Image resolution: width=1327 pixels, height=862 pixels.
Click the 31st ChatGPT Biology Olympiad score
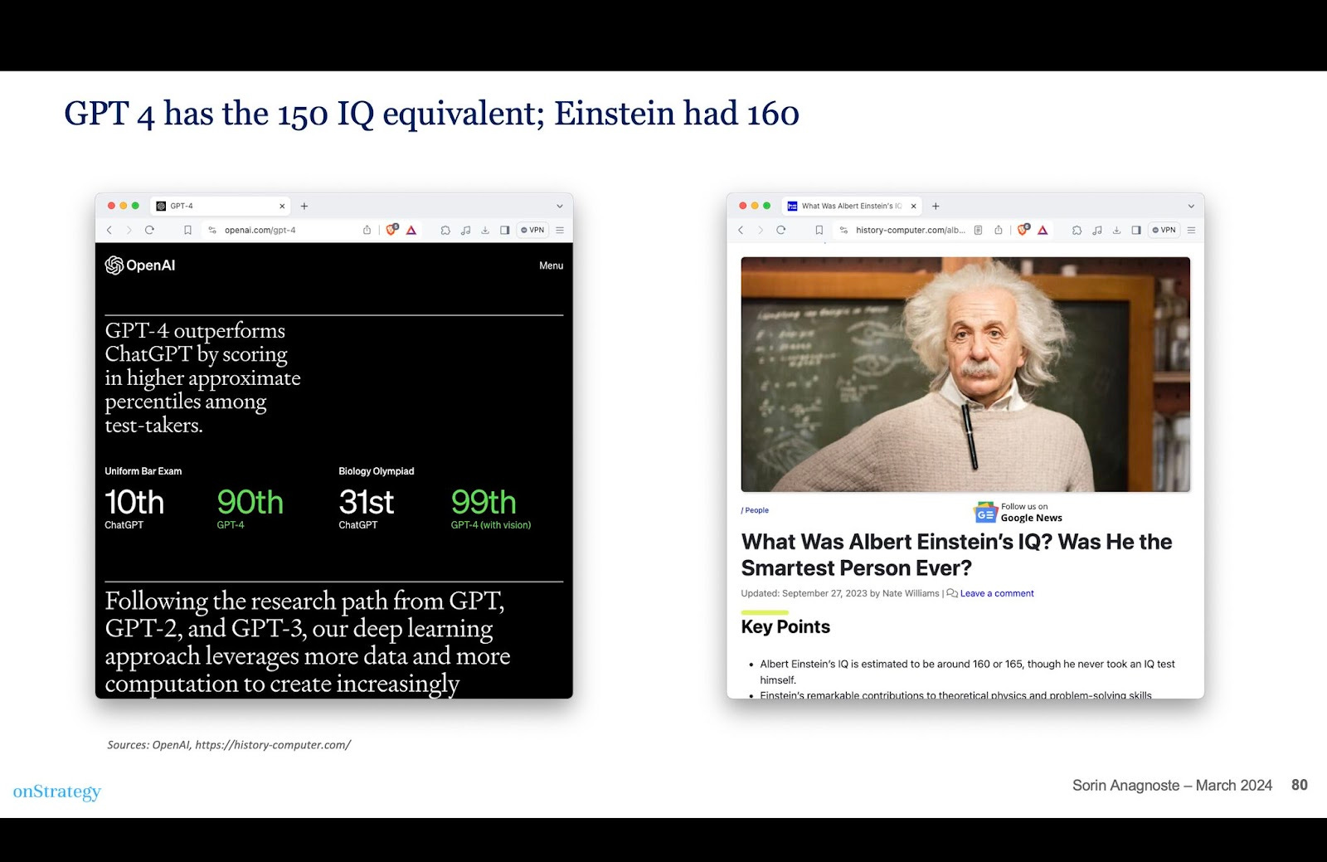(x=366, y=503)
